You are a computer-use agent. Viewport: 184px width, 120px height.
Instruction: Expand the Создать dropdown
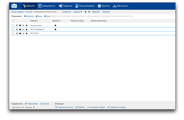[x=67, y=12]
